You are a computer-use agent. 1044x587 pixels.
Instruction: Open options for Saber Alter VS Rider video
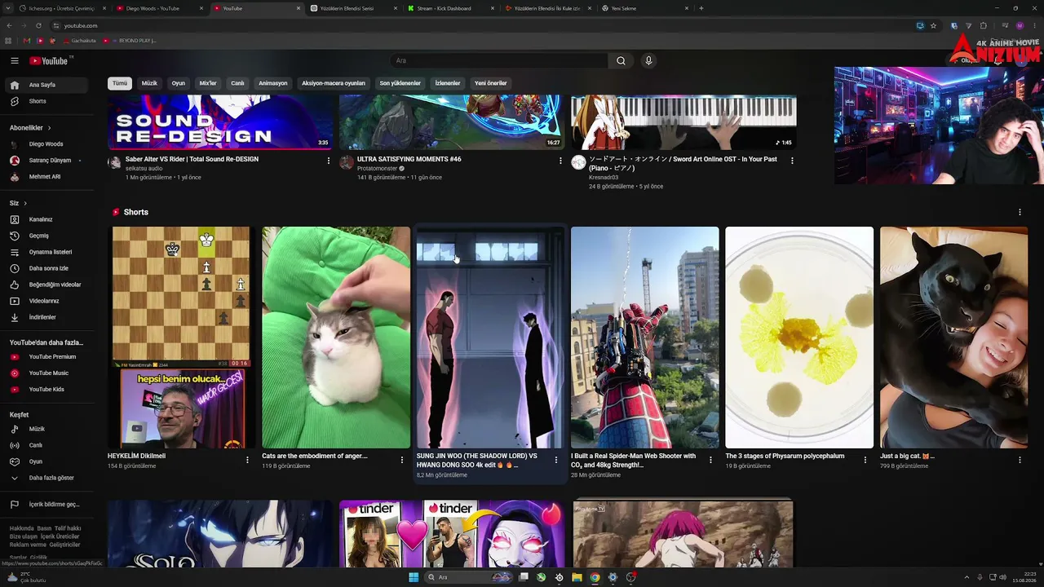tap(329, 161)
